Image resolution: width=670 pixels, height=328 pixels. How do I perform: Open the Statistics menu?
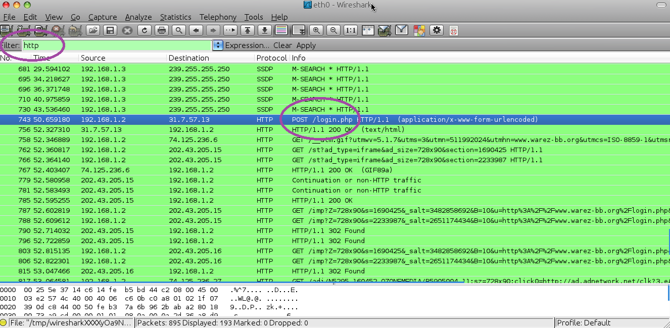176,17
